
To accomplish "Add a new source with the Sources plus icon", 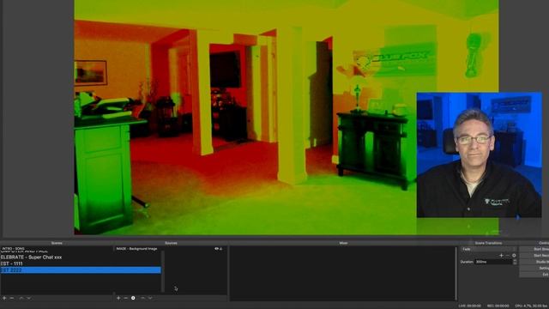I will click(x=118, y=298).
